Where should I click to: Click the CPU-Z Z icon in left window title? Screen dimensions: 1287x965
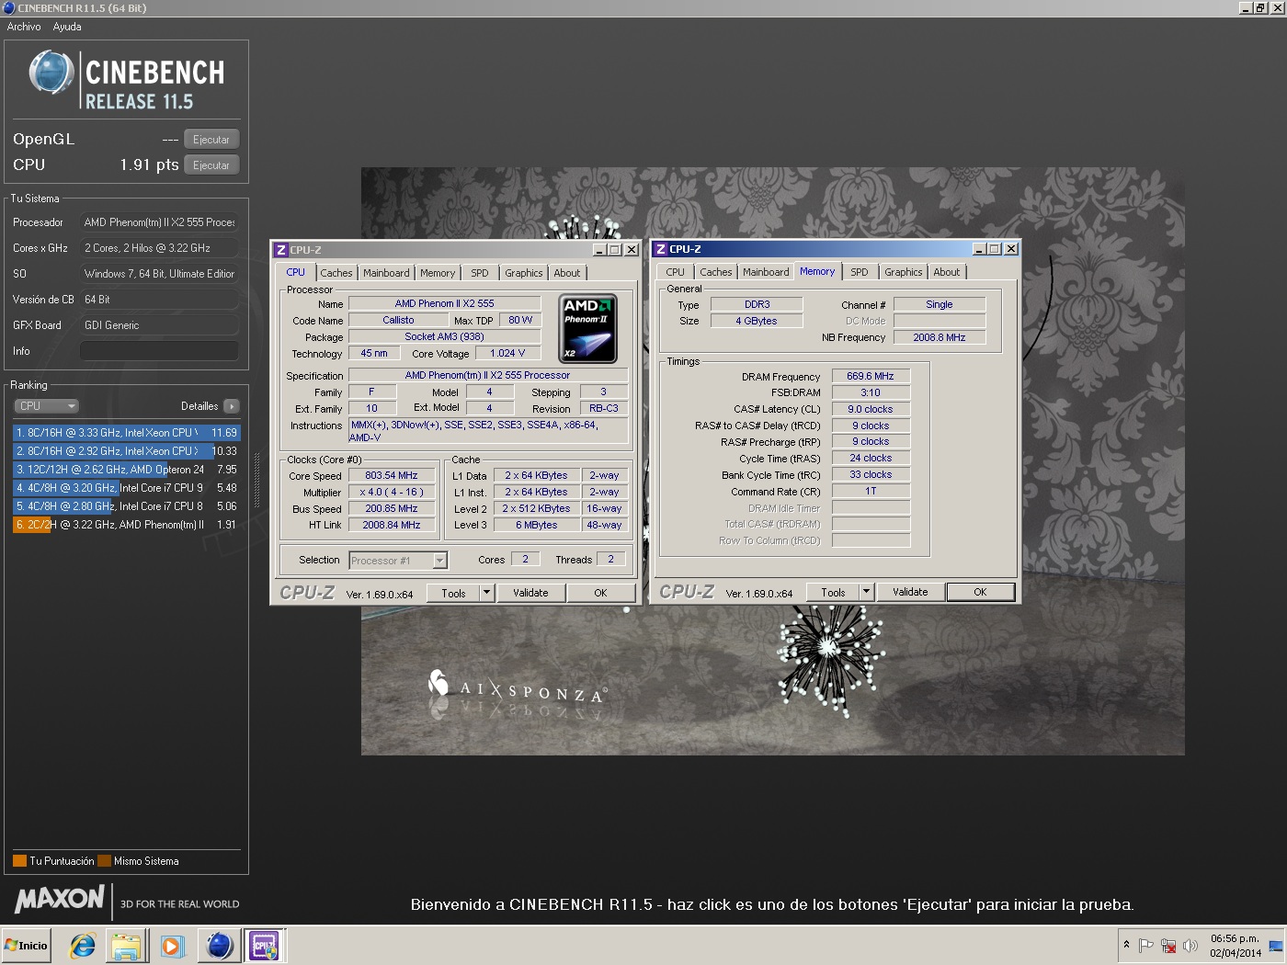281,250
